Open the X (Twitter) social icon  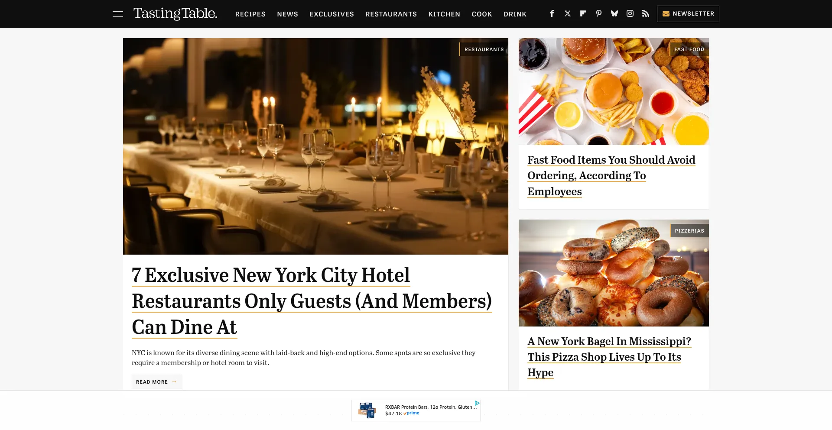coord(568,13)
